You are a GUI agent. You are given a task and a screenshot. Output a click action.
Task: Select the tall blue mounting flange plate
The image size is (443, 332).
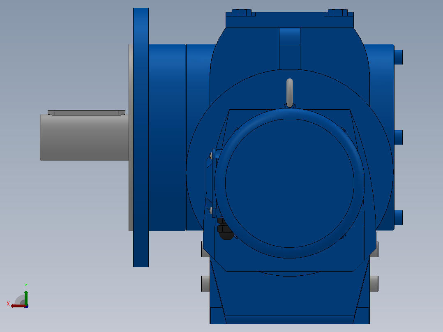[x=141, y=137]
